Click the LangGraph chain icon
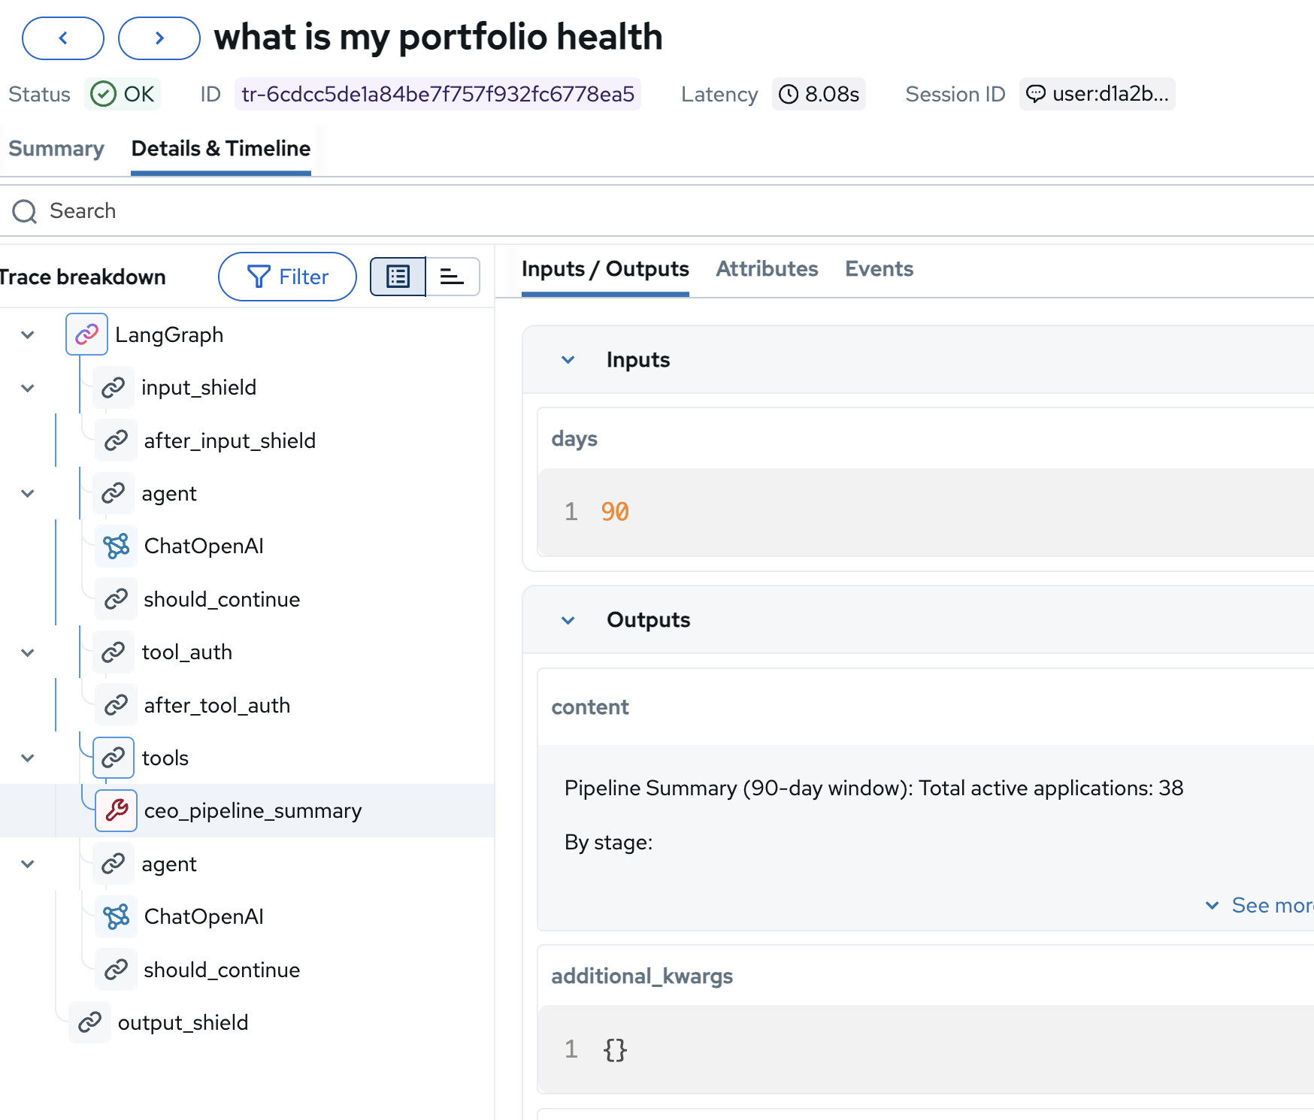Viewport: 1314px width, 1120px height. pos(86,334)
